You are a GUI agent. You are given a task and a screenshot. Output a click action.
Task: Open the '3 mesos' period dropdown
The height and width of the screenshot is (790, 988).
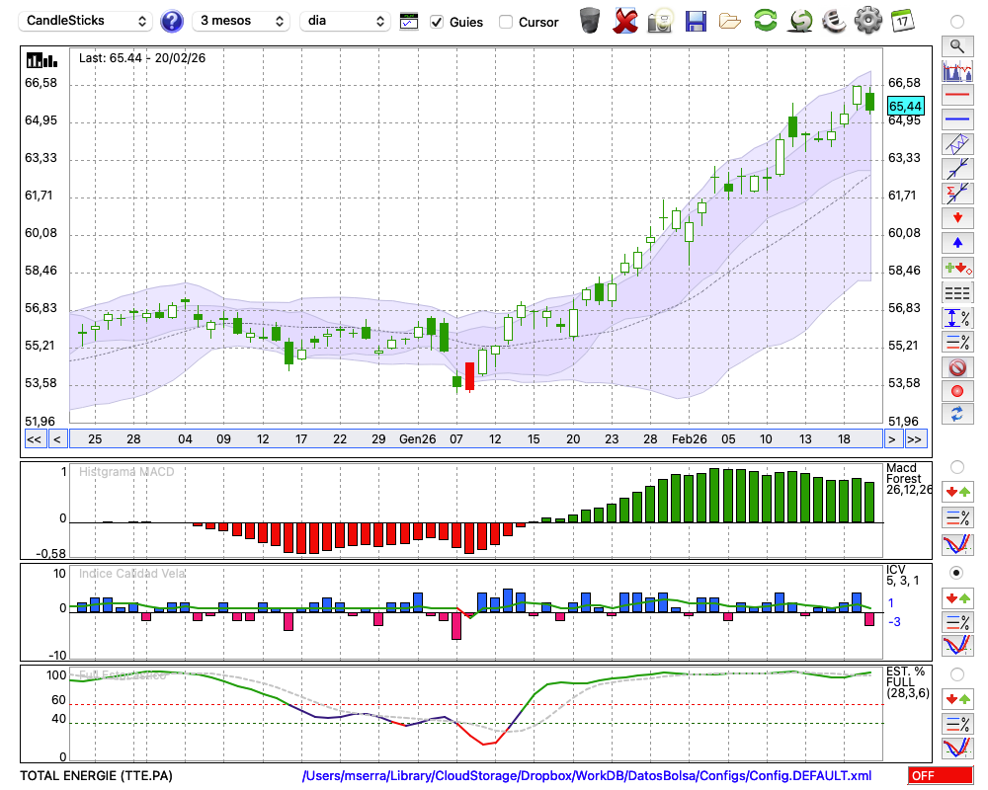coord(241,21)
